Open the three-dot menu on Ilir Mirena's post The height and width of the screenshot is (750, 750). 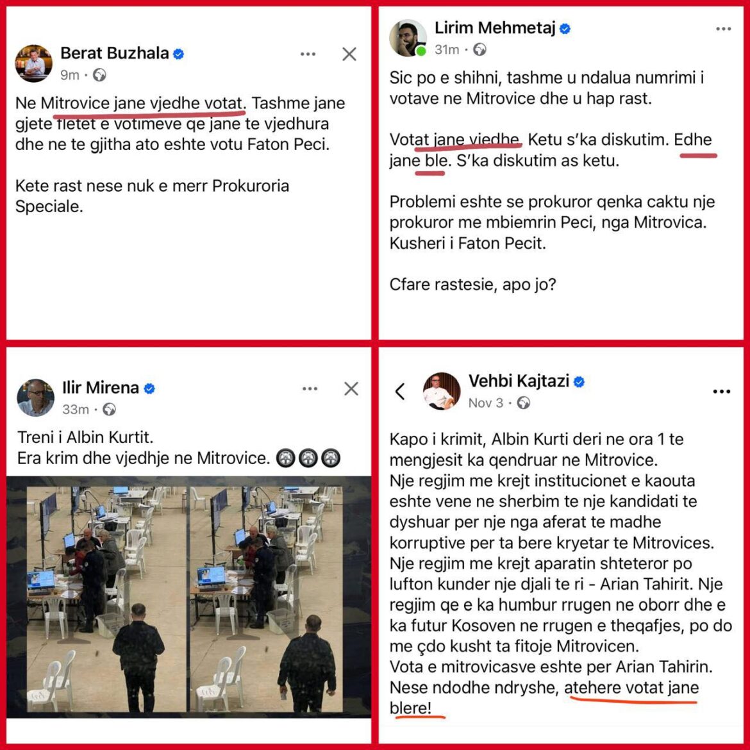310,388
